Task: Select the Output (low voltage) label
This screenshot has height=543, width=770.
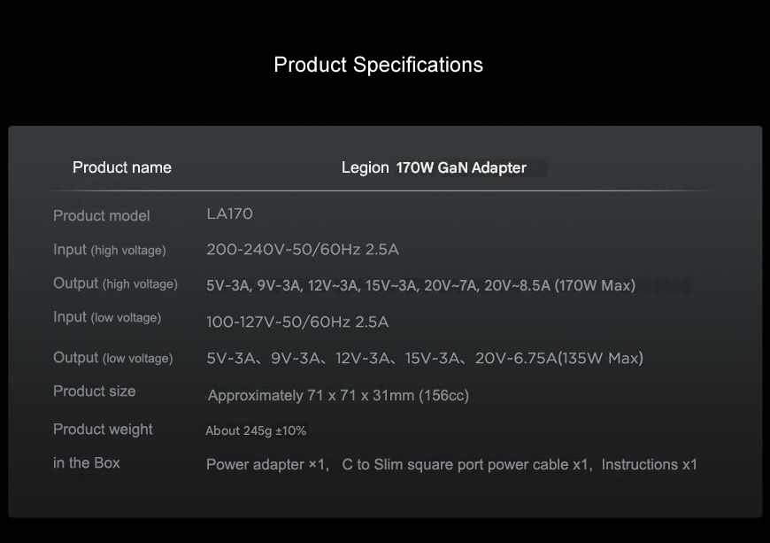Action: coord(112,358)
